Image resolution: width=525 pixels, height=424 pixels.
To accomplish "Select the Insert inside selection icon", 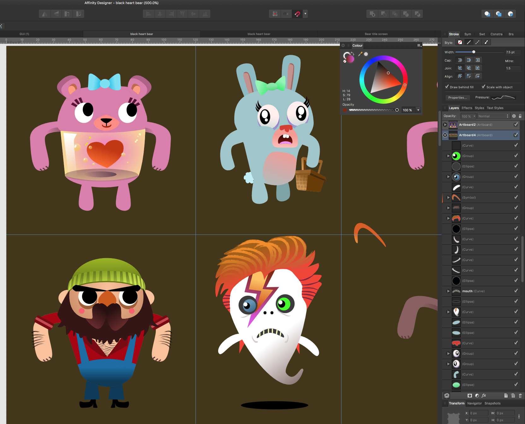I will [510, 14].
